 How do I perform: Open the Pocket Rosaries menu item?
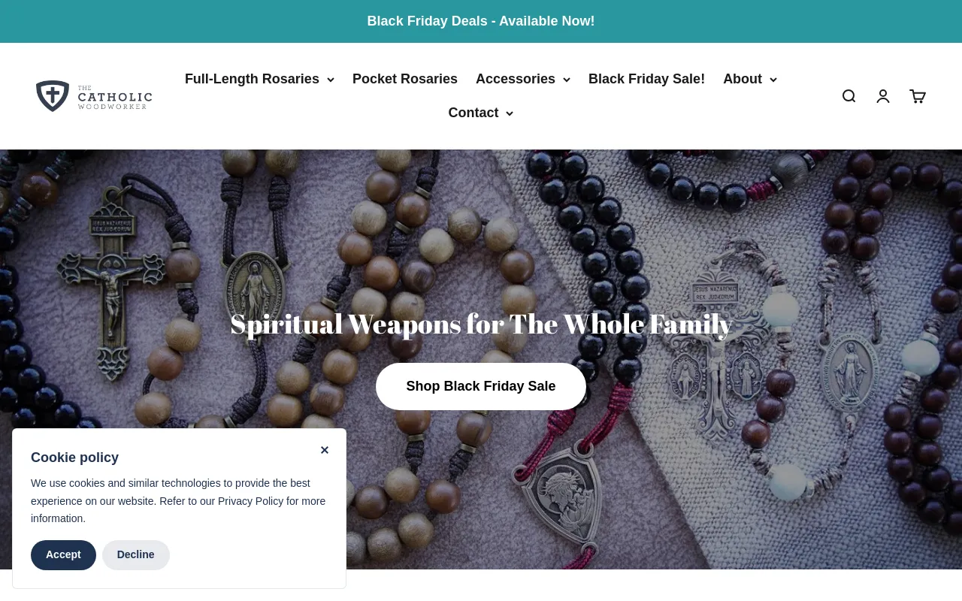(x=405, y=79)
